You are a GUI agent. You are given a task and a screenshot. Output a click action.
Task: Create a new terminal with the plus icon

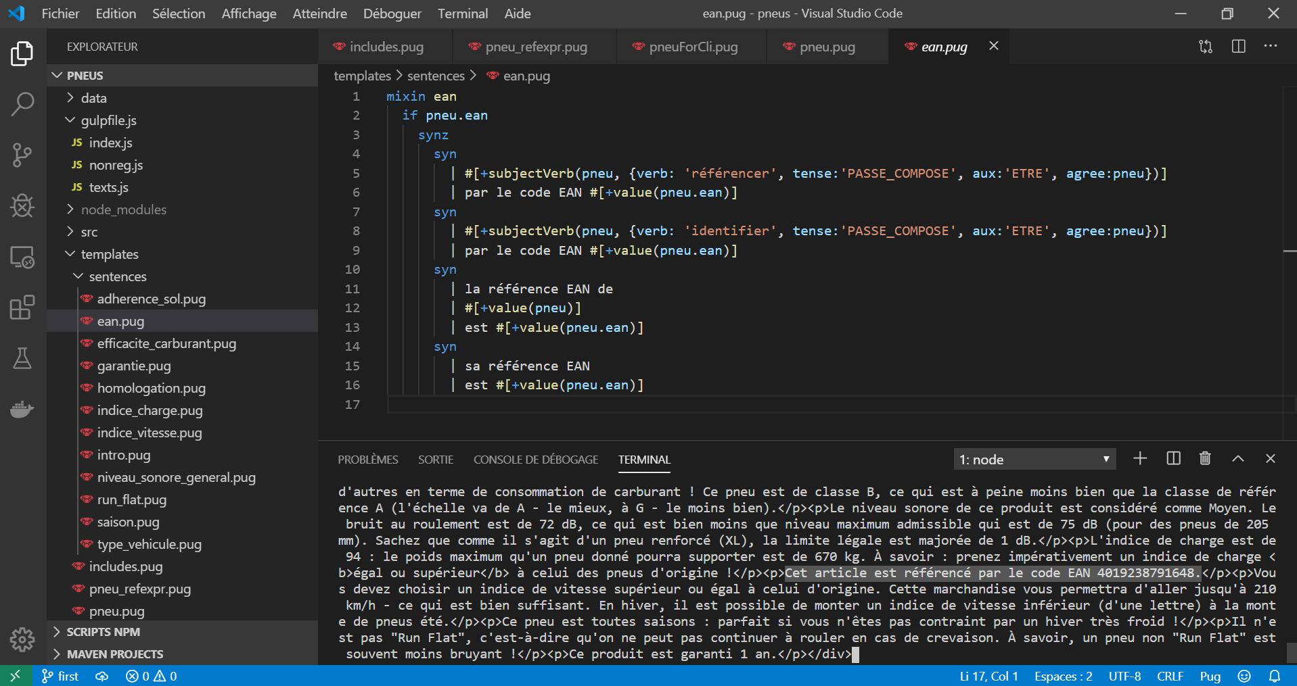coord(1139,458)
